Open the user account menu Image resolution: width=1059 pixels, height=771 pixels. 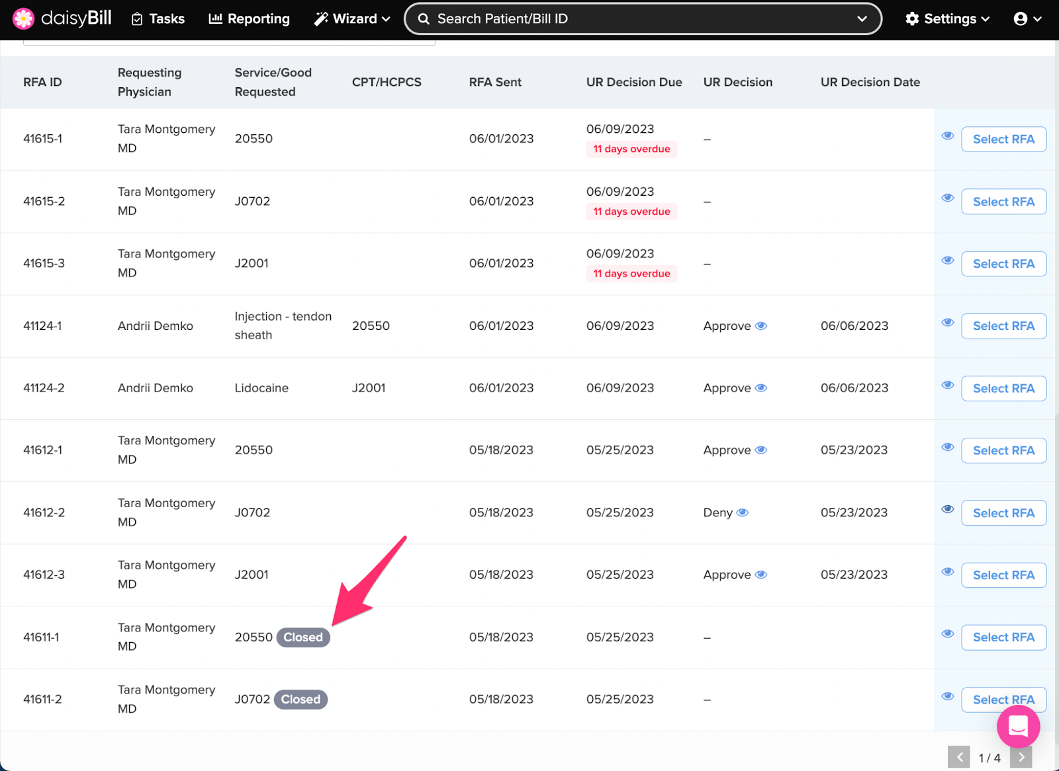click(1028, 19)
